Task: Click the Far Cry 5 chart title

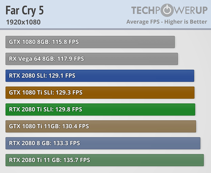Action: click(24, 11)
